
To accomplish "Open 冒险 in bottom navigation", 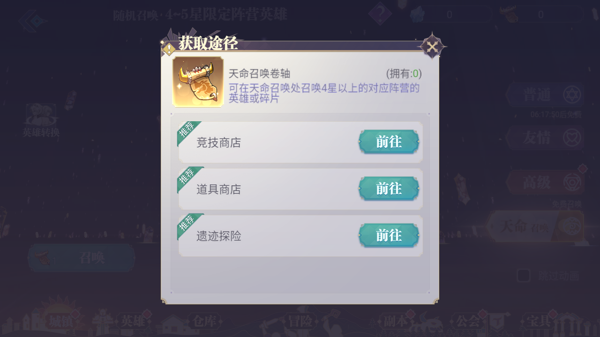I will click(300, 322).
